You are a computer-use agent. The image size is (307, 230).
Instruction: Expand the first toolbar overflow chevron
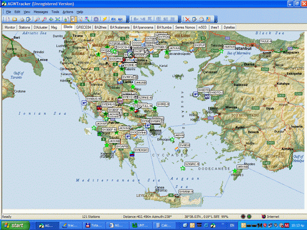click(x=127, y=19)
